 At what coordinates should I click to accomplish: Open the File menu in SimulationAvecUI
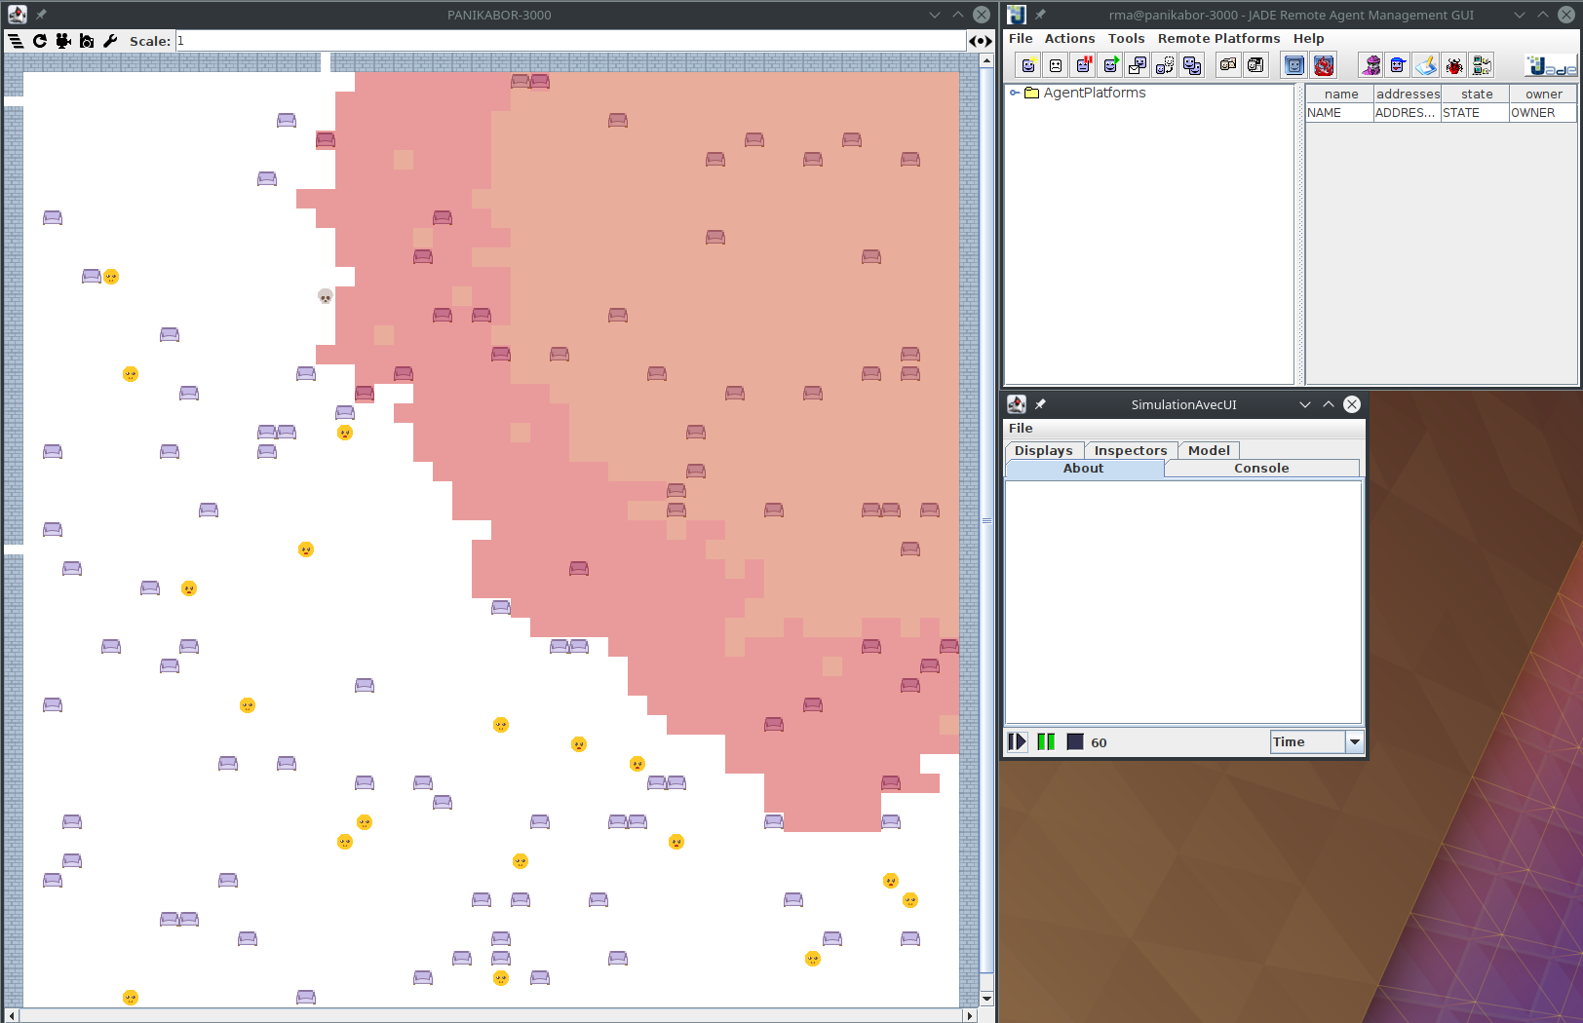coord(1021,429)
